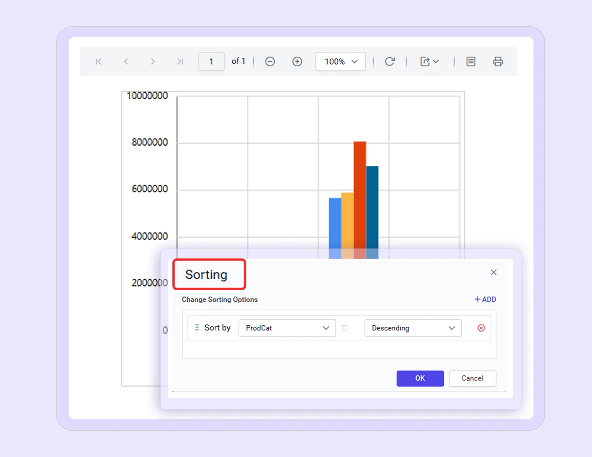Go to the next page
Viewport: 592px width, 457px height.
tap(153, 61)
